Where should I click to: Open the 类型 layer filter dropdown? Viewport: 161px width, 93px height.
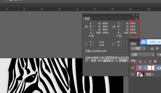pos(138,49)
